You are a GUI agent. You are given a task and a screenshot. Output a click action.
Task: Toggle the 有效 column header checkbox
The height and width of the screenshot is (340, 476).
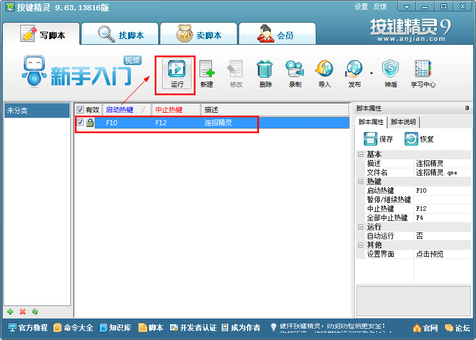point(80,109)
